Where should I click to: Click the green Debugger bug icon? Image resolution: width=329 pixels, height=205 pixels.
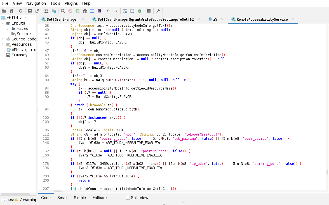tap(140, 11)
